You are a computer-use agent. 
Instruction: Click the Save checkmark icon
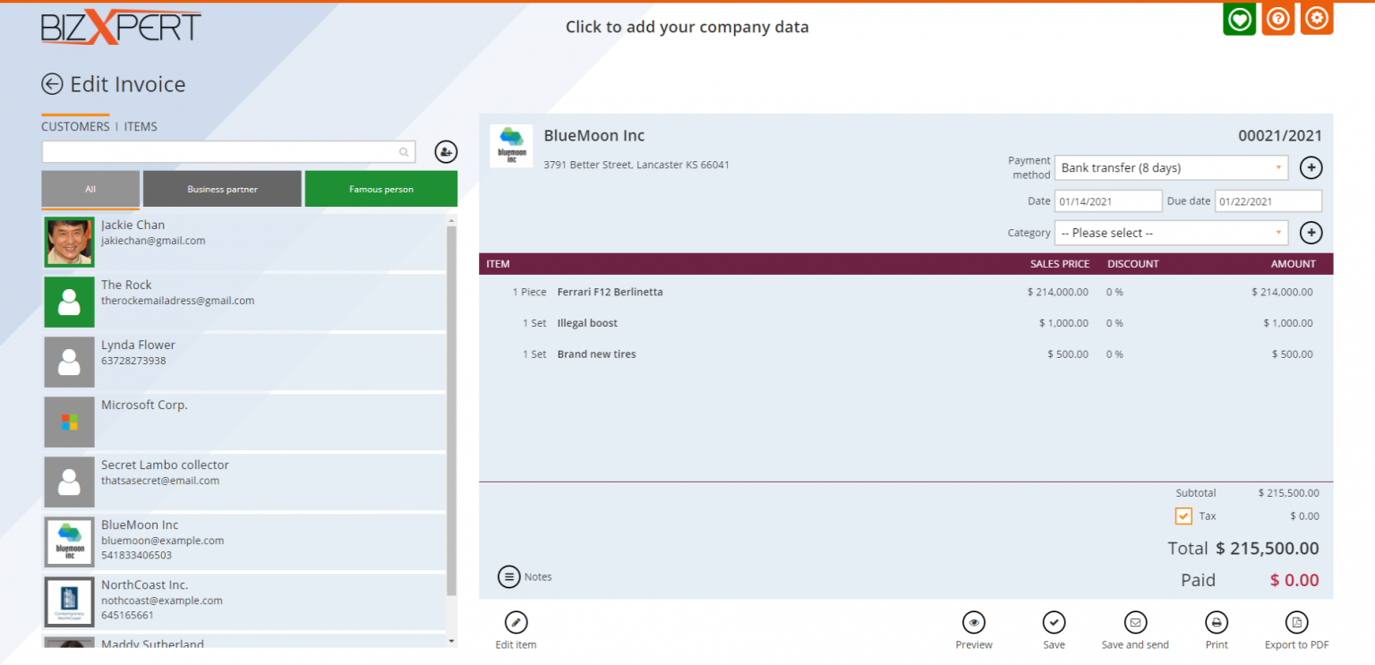1054,623
